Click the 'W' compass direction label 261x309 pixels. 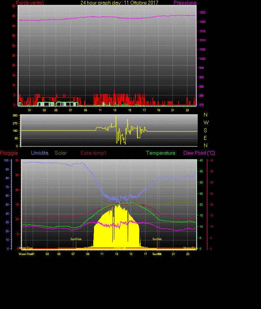[206, 122]
